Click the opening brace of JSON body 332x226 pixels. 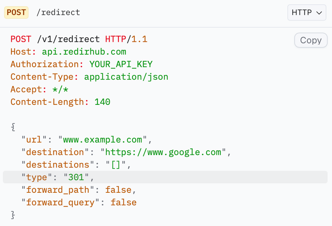(x=12, y=127)
